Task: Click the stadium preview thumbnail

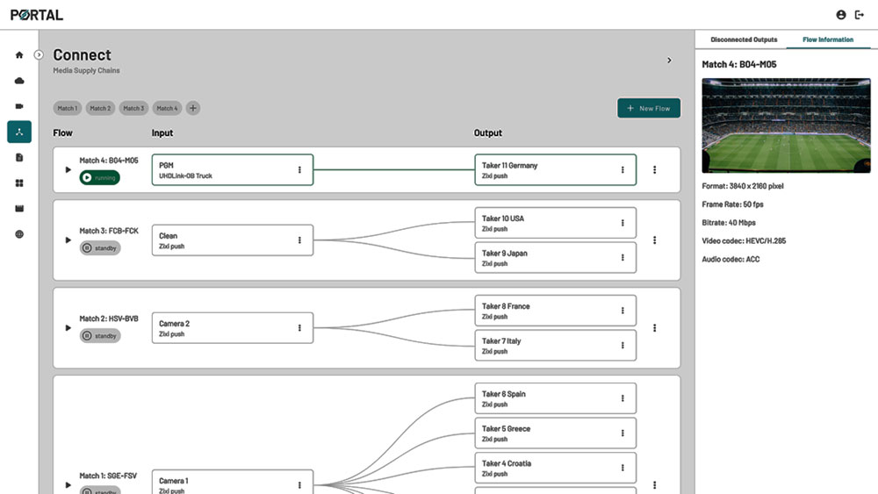Action: [786, 125]
